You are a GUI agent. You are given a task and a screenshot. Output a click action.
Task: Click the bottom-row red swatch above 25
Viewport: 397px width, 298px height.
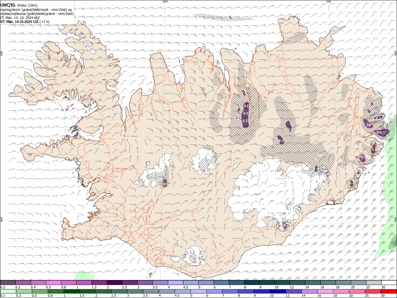coord(372,291)
